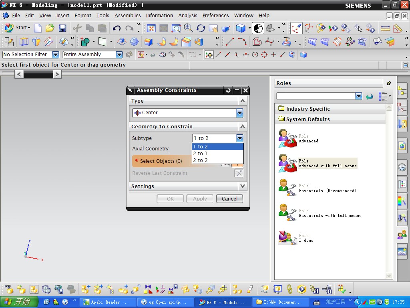The height and width of the screenshot is (308, 410).
Task: Open Apabi Reader from taskbar
Action: (x=108, y=302)
